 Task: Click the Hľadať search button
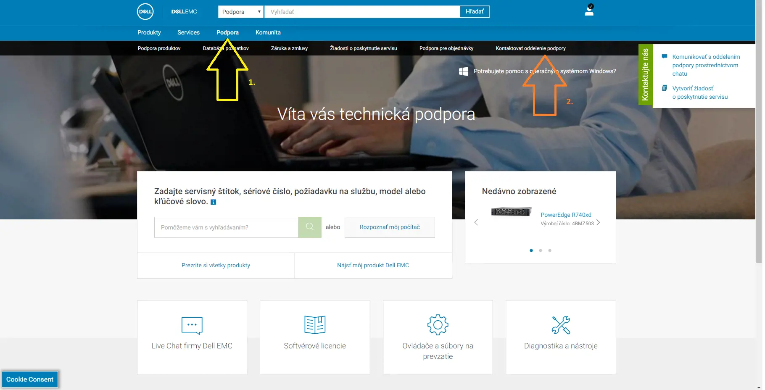[x=475, y=12]
